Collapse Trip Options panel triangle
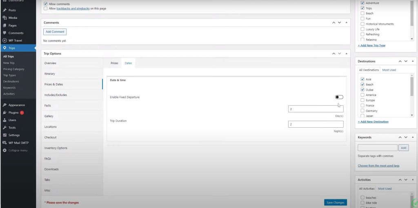Screen dimensions: 418x208 346,53
